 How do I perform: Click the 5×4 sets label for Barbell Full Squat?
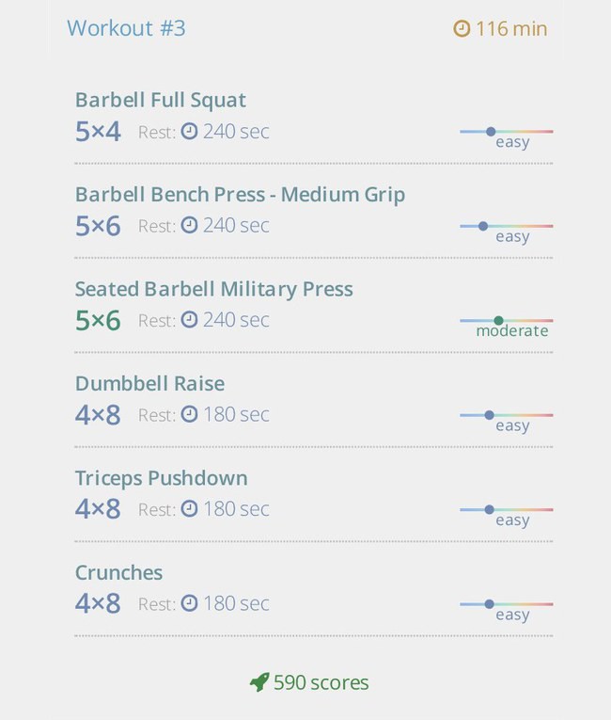point(98,132)
